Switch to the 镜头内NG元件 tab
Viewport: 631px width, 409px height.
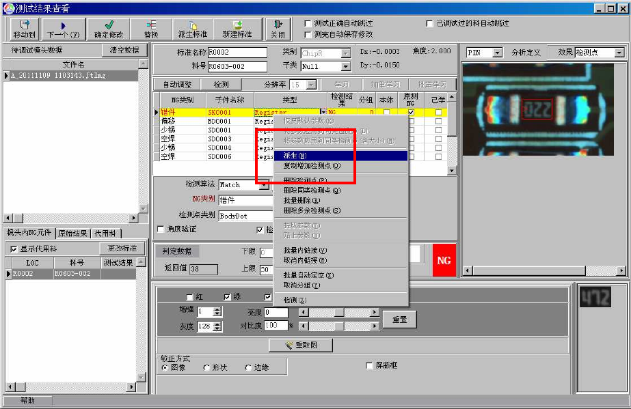pos(29,233)
